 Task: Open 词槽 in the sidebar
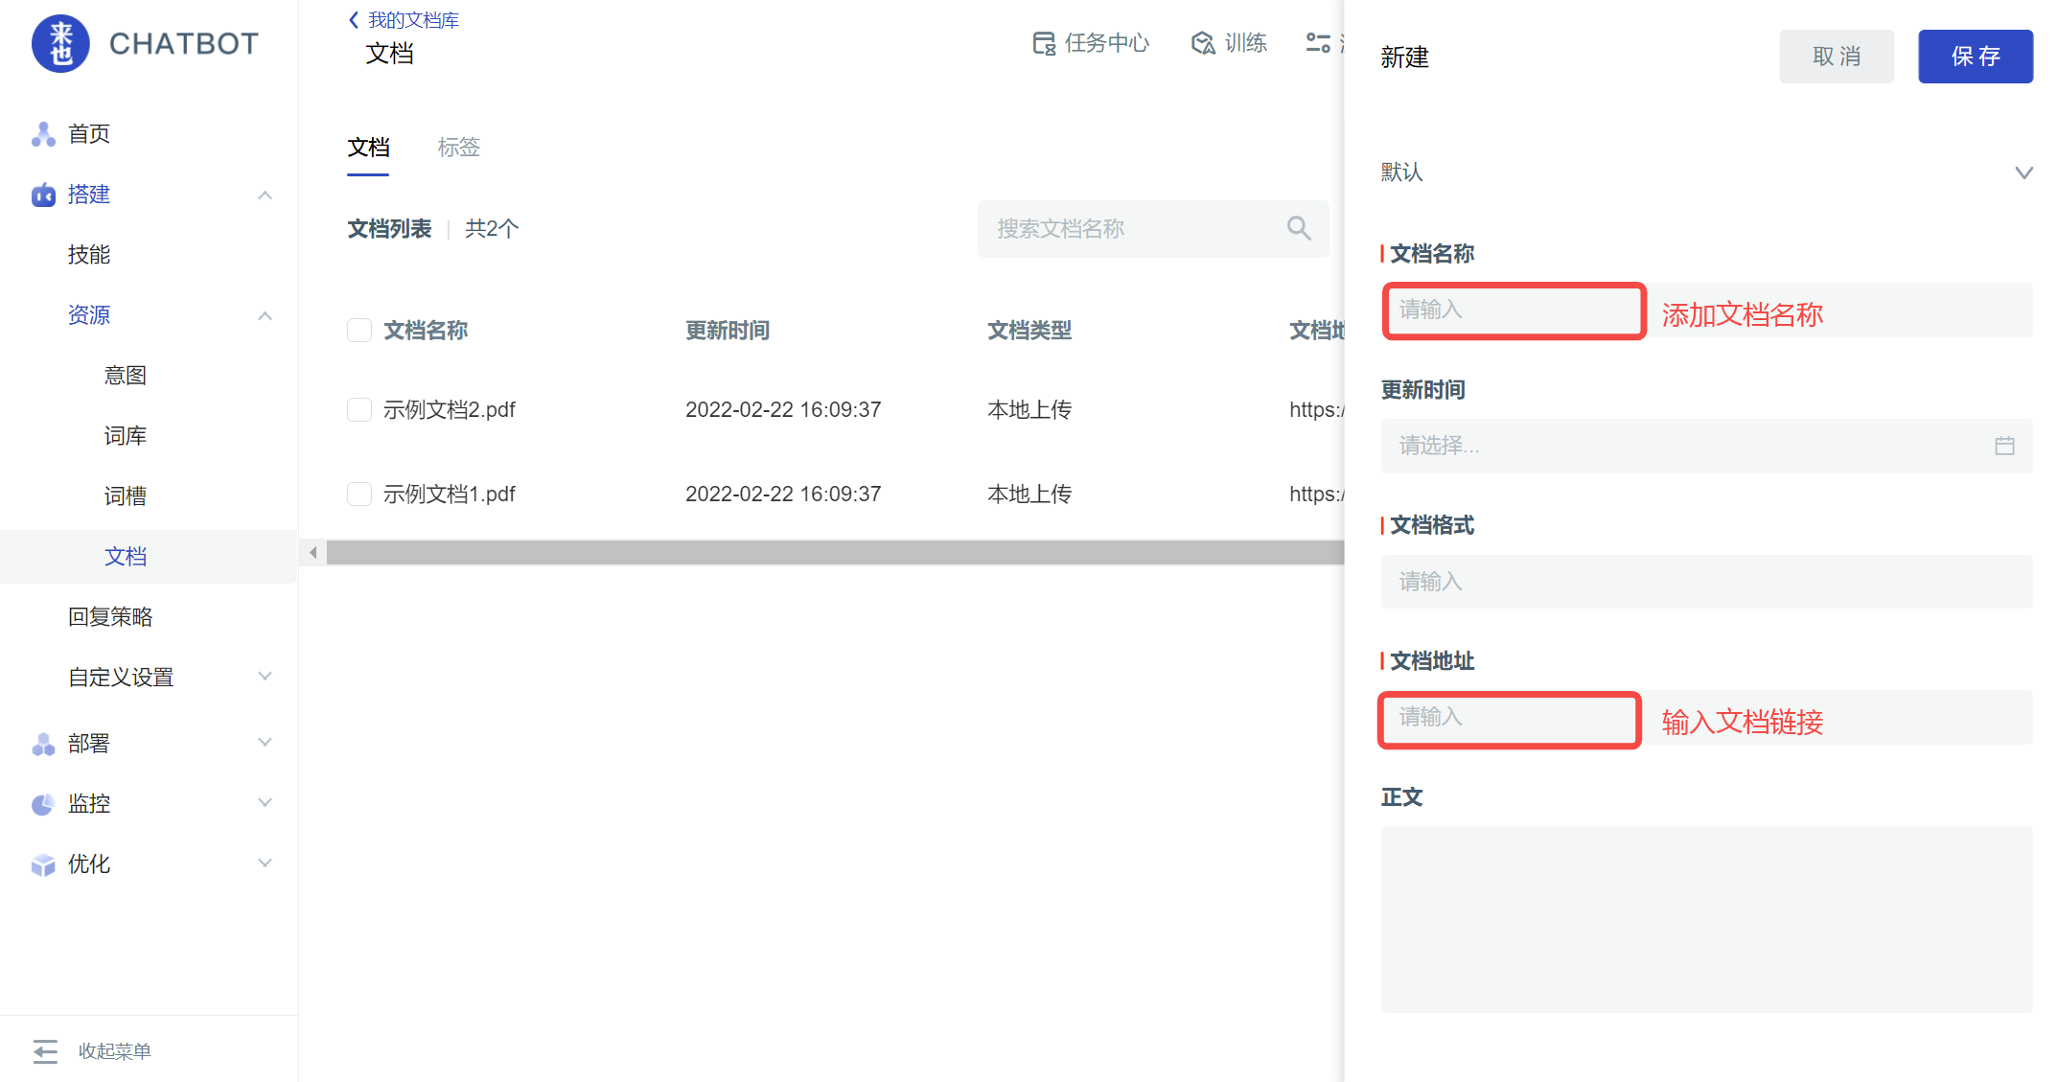pos(126,496)
